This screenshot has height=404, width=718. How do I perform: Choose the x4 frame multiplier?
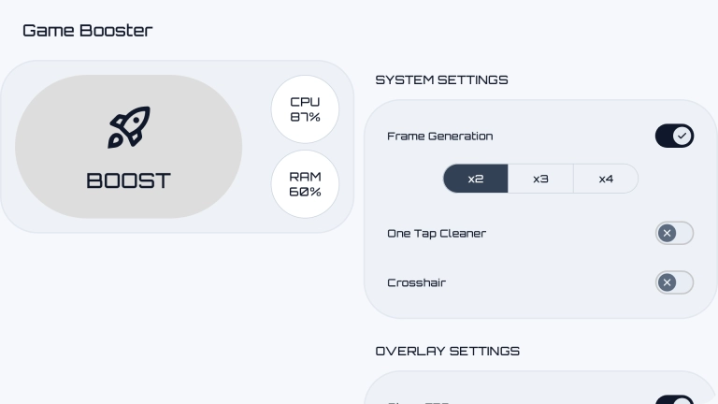606,179
